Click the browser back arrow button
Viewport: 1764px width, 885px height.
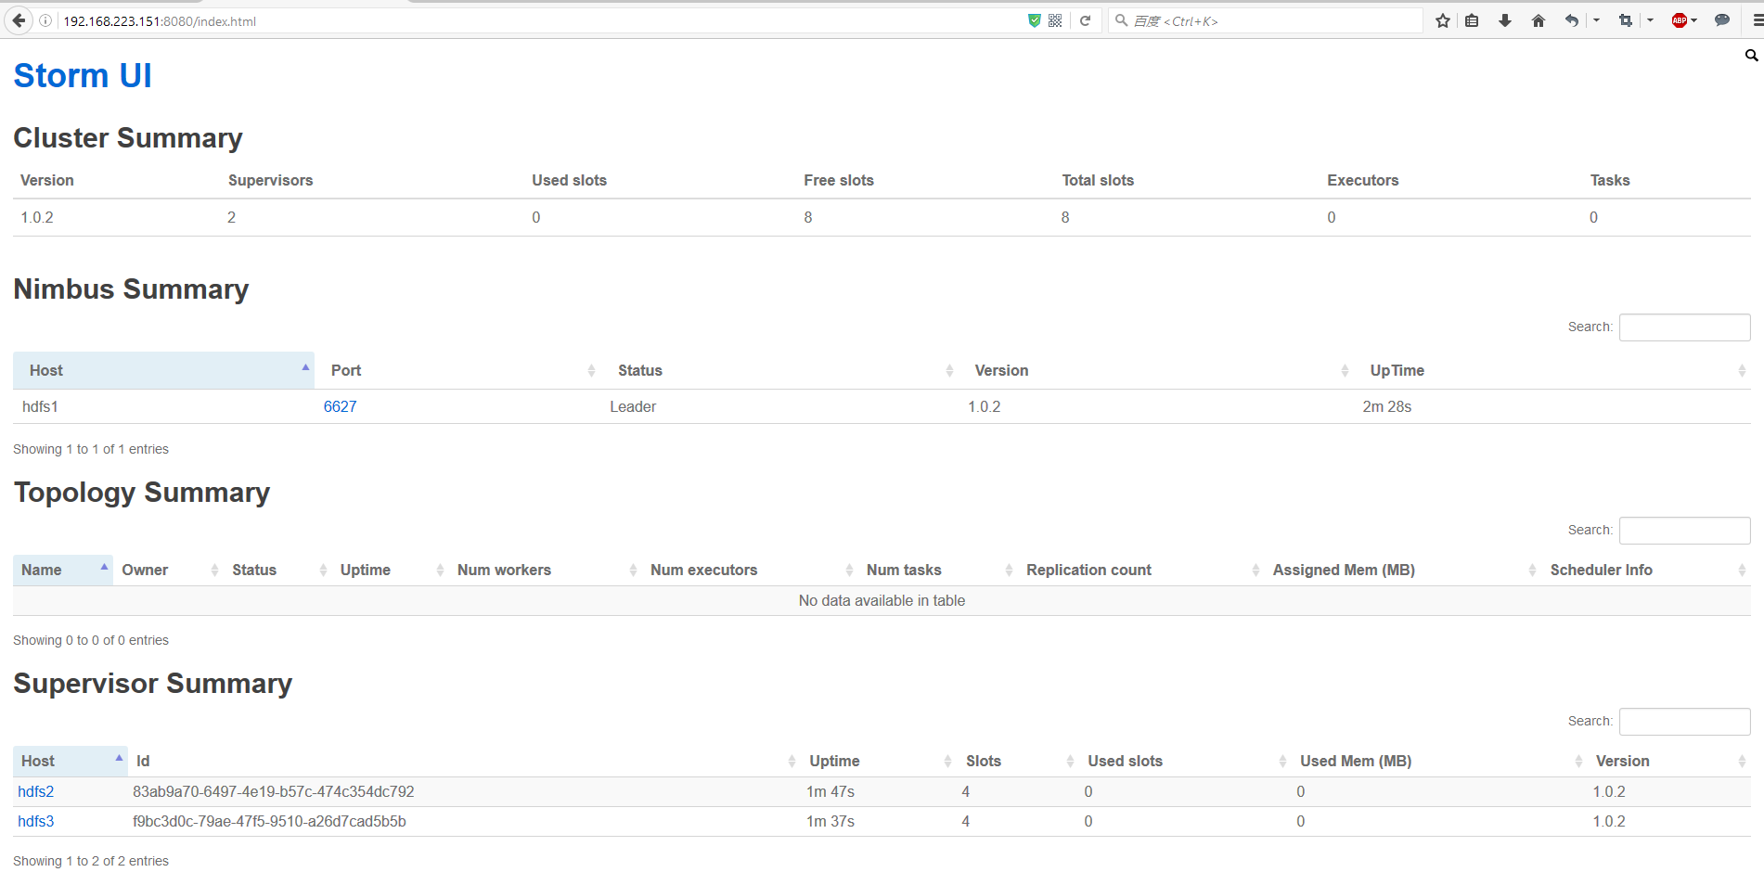coord(19,20)
